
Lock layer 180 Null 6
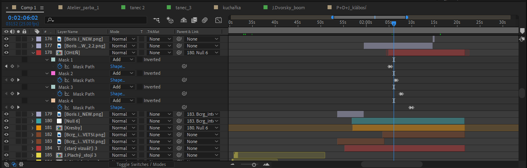(x=25, y=121)
